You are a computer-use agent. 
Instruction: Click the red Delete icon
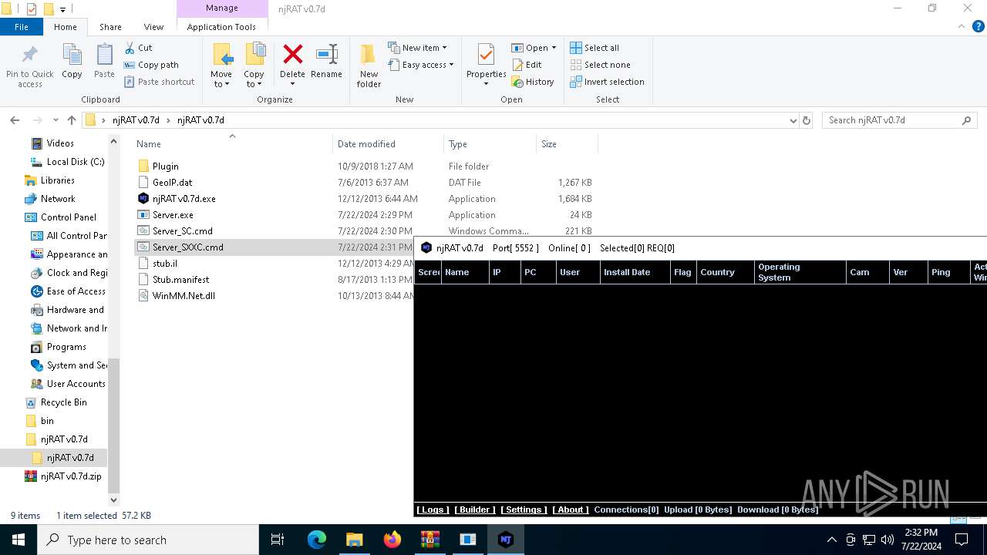point(292,55)
